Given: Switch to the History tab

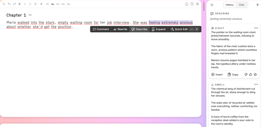Looking at the screenshot, I should click(x=230, y=5).
